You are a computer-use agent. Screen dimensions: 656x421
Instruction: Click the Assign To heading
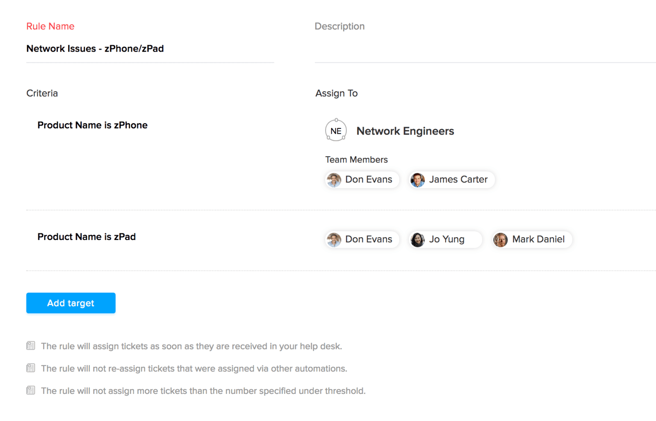pos(336,93)
